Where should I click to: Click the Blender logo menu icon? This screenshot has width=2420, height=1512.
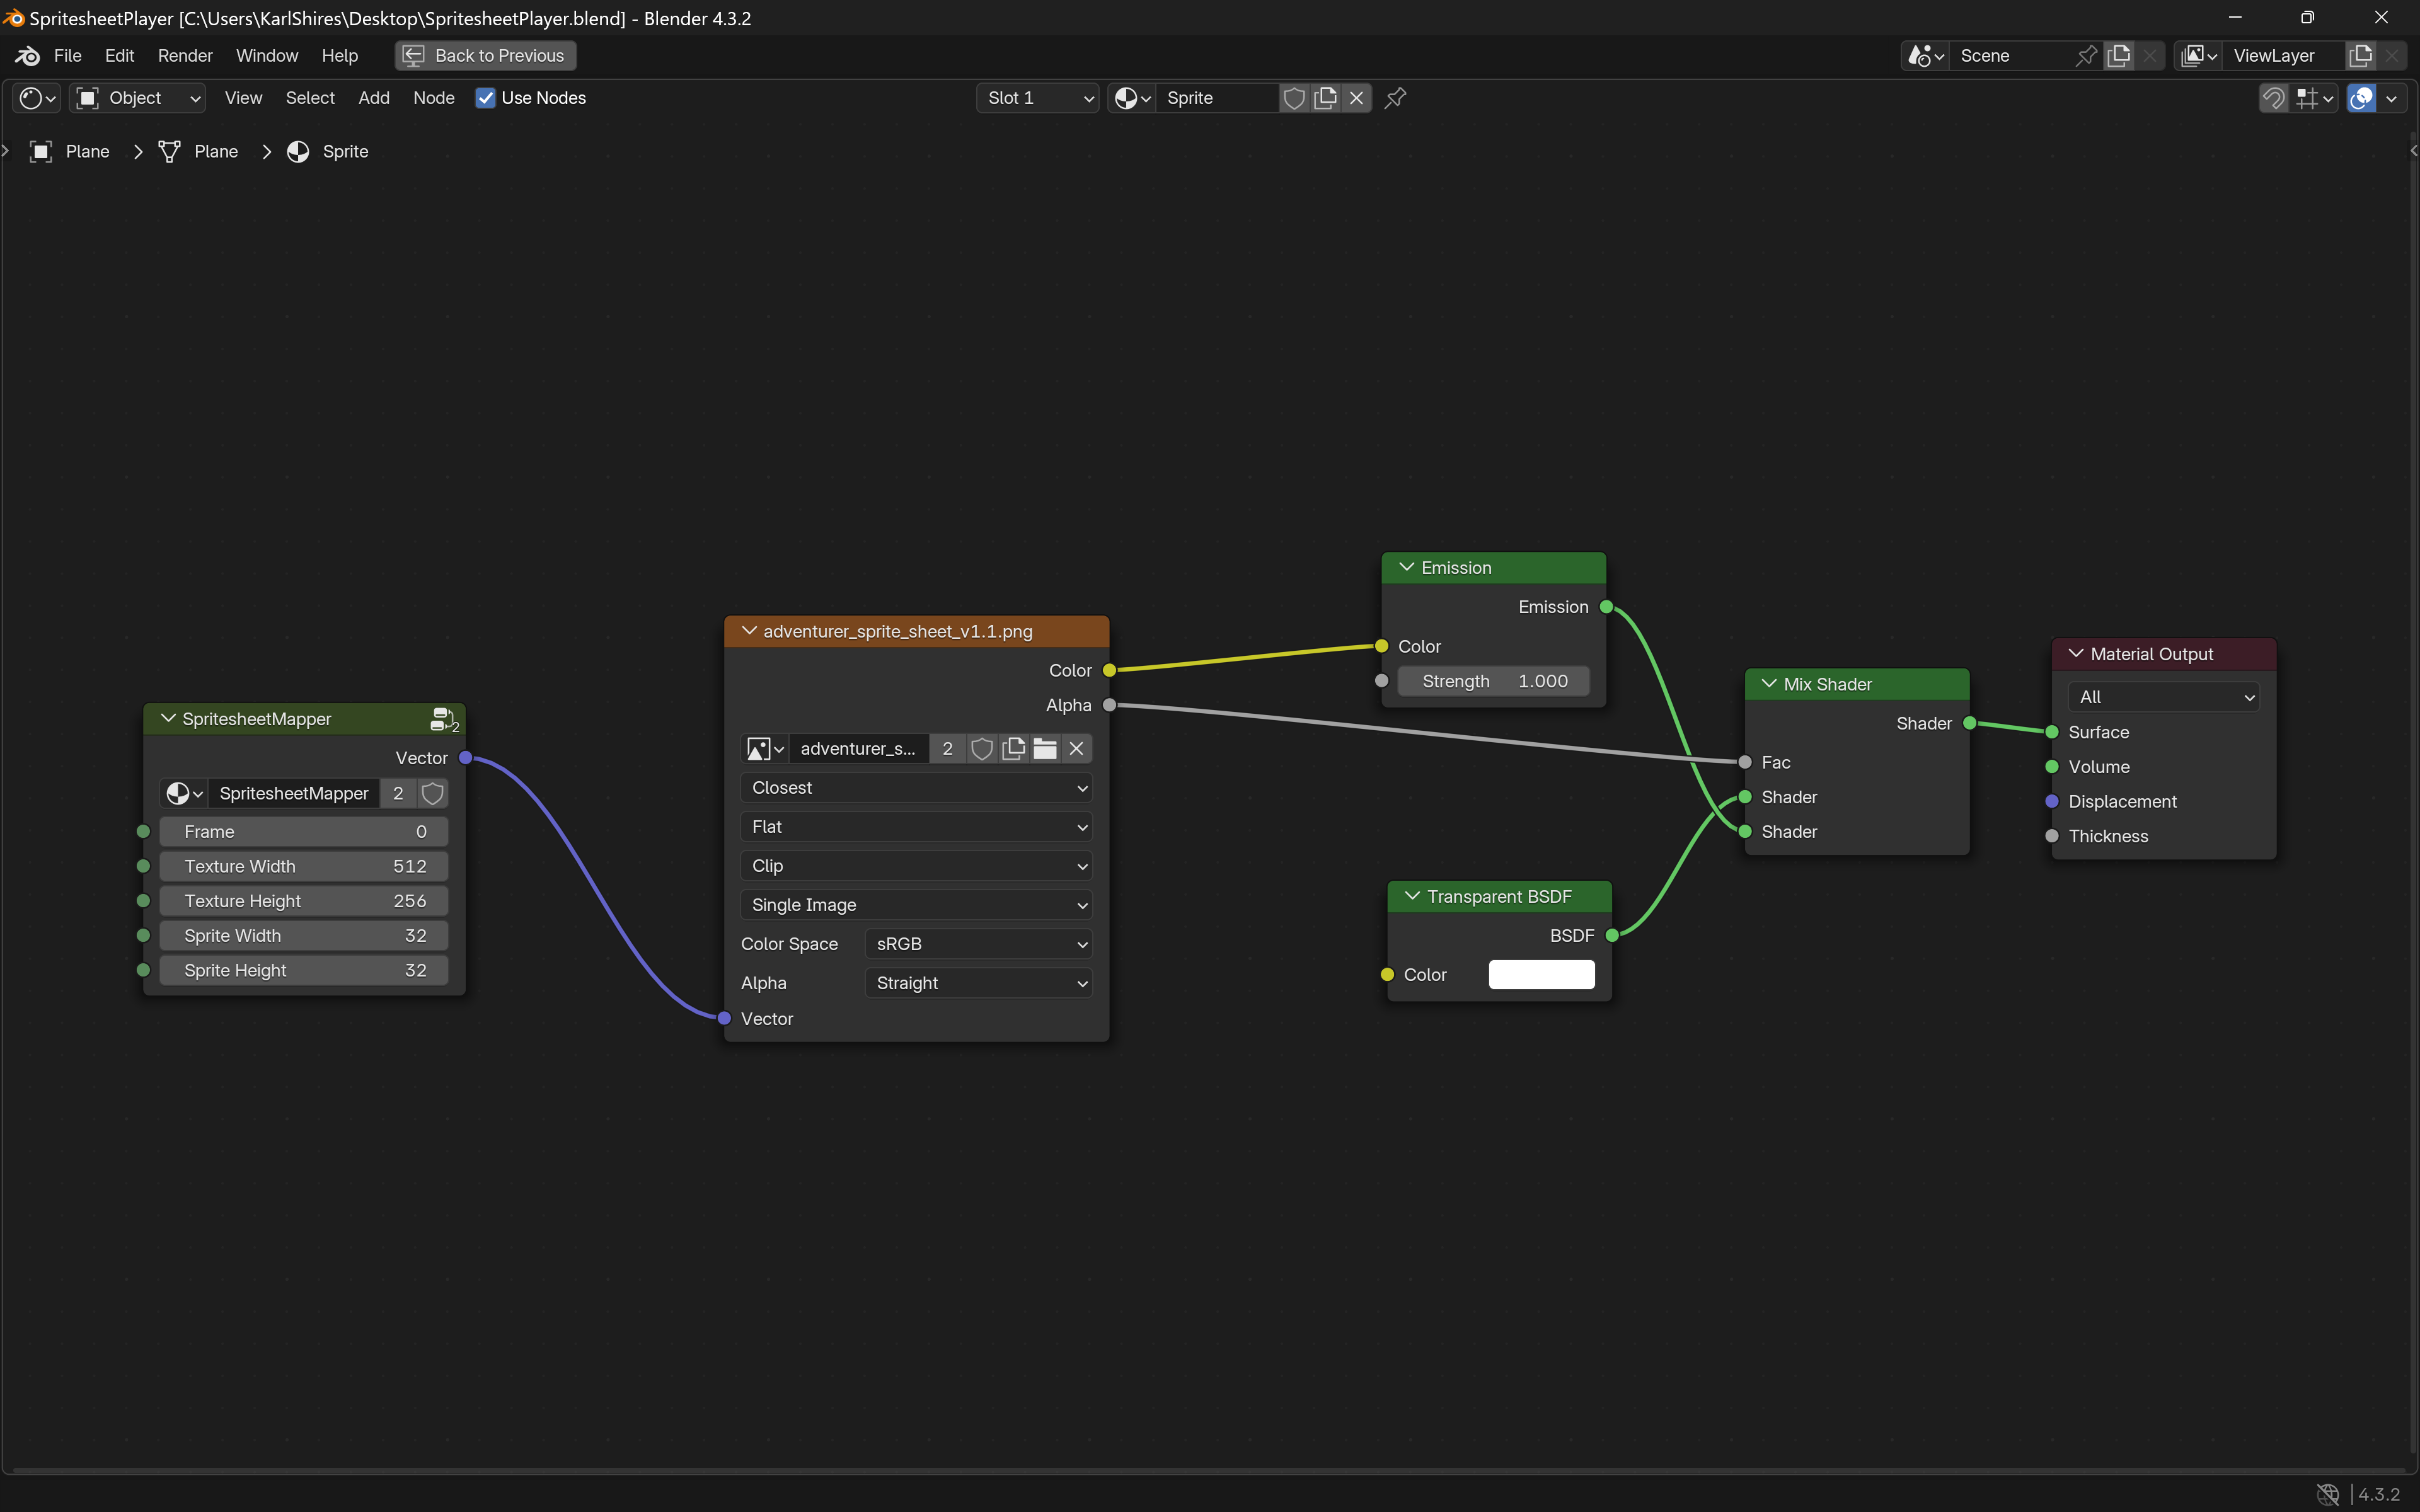coord(27,55)
